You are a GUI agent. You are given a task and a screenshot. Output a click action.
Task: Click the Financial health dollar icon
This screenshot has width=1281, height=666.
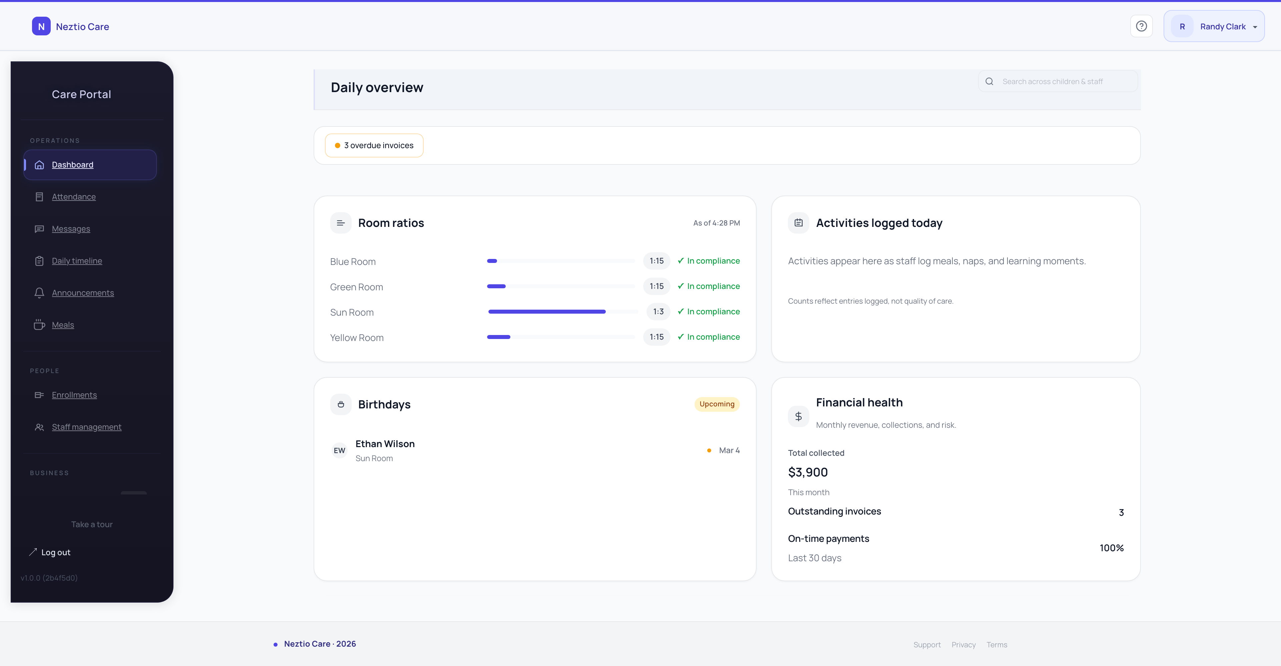(x=799, y=416)
